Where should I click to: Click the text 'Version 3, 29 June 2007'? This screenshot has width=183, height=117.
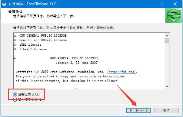point(77,63)
